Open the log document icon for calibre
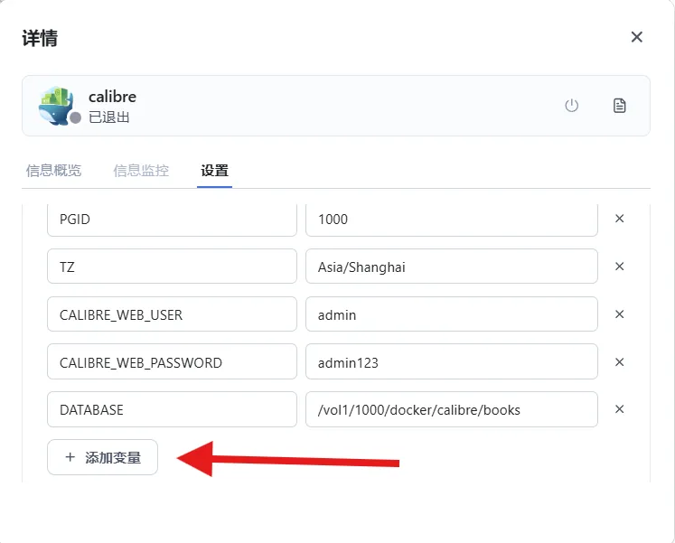Viewport: 675px width, 543px height. pyautogui.click(x=619, y=106)
